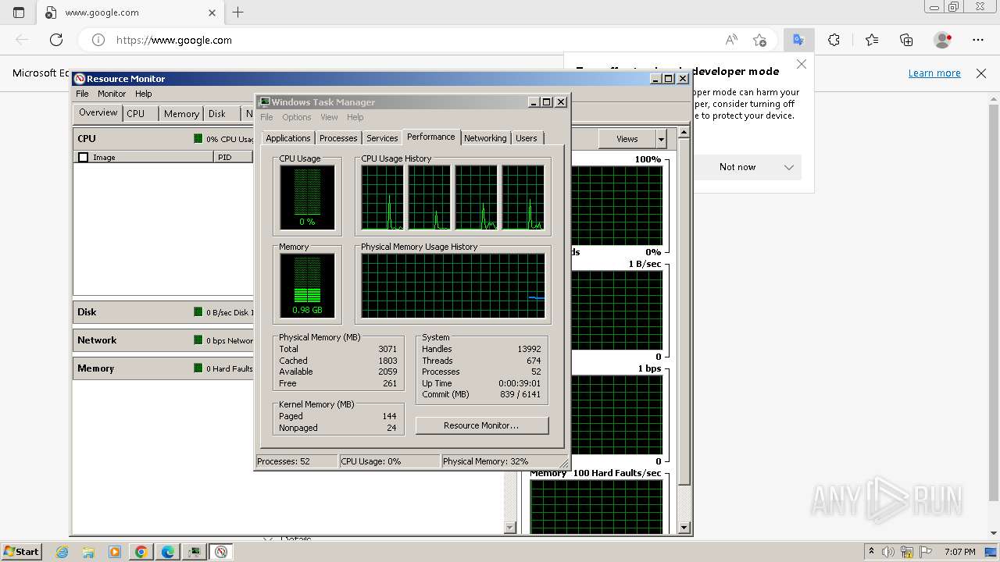
Task: Click the Memory 0.98 GB gauge
Action: point(307,286)
